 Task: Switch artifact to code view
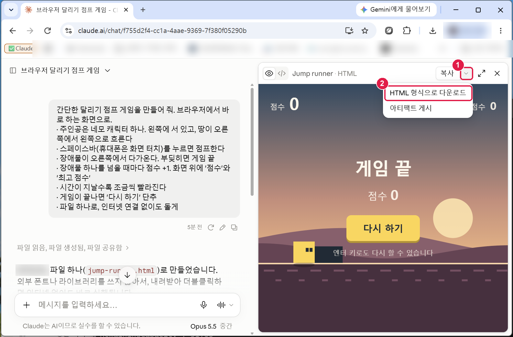[x=282, y=74]
